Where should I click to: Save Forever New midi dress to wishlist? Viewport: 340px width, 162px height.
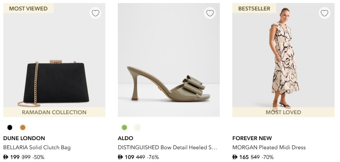click(x=324, y=13)
